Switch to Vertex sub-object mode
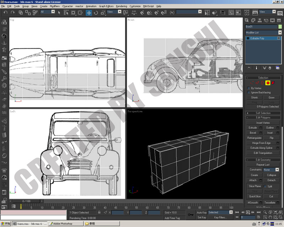This screenshot has height=227, width=284. coord(252,83)
